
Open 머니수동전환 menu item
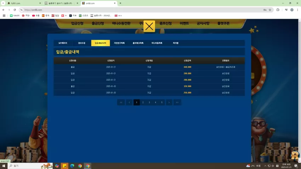tap(121, 23)
